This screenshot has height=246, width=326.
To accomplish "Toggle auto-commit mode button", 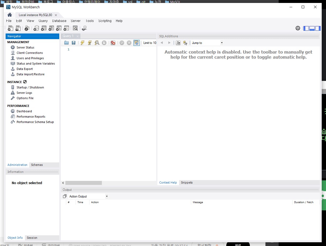I will click(136, 43).
